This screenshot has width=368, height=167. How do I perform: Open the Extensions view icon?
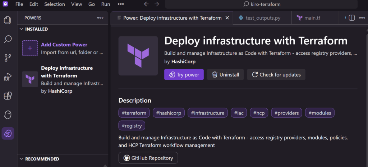8,96
